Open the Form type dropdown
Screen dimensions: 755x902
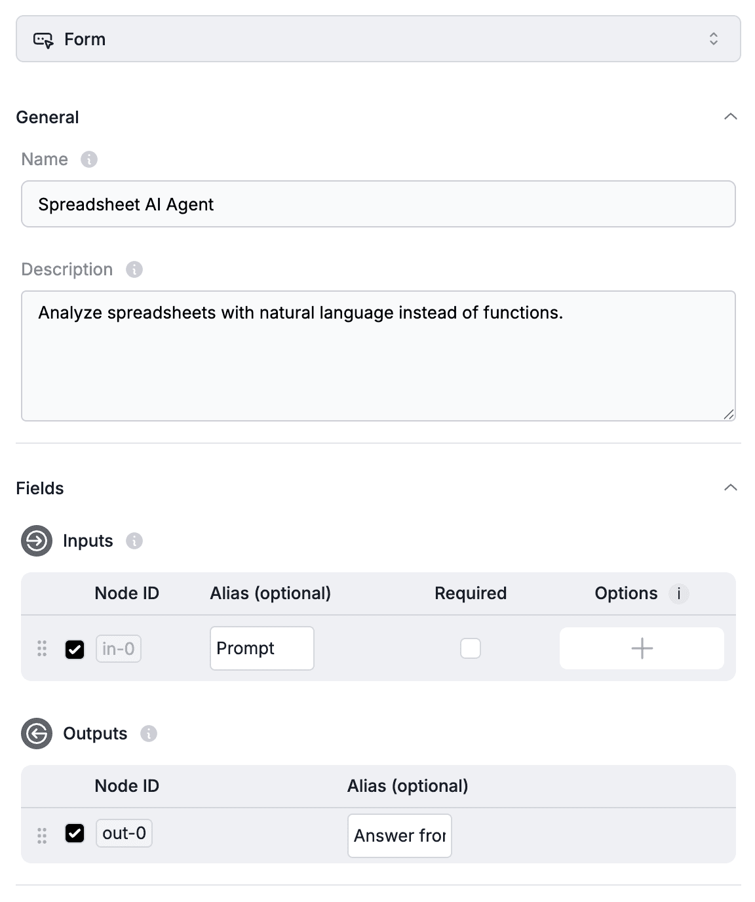click(378, 39)
